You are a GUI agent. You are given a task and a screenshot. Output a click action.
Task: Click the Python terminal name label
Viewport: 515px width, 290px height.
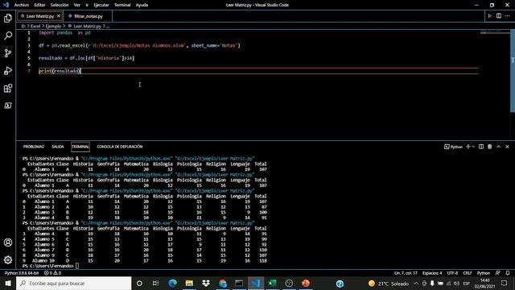click(x=453, y=147)
